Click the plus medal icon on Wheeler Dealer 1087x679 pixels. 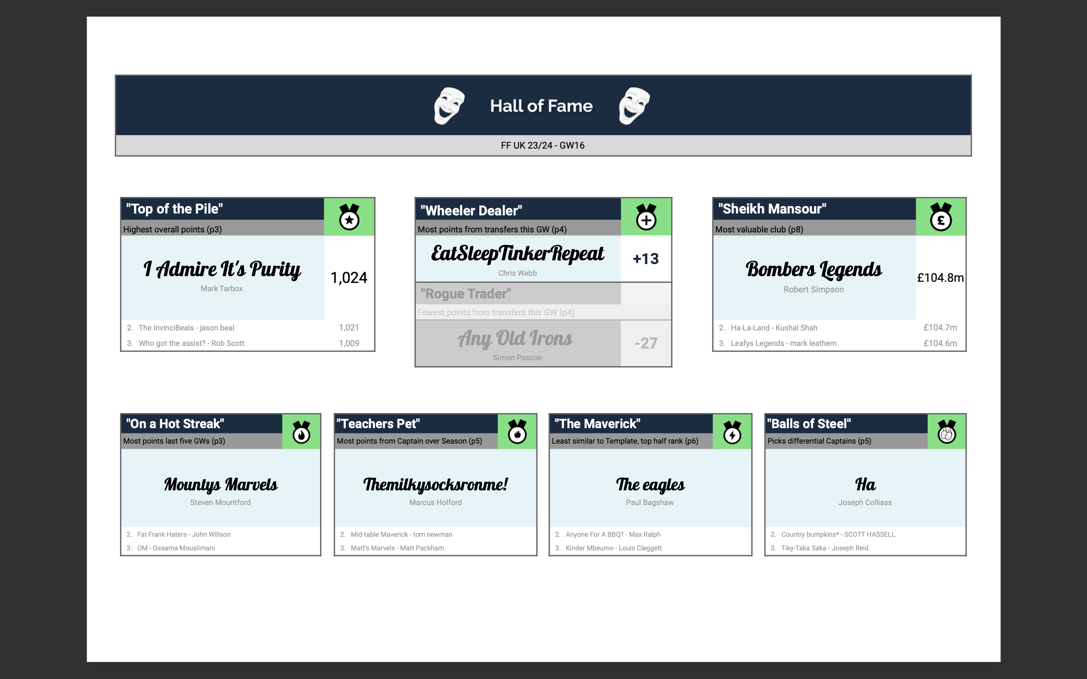[x=646, y=217]
